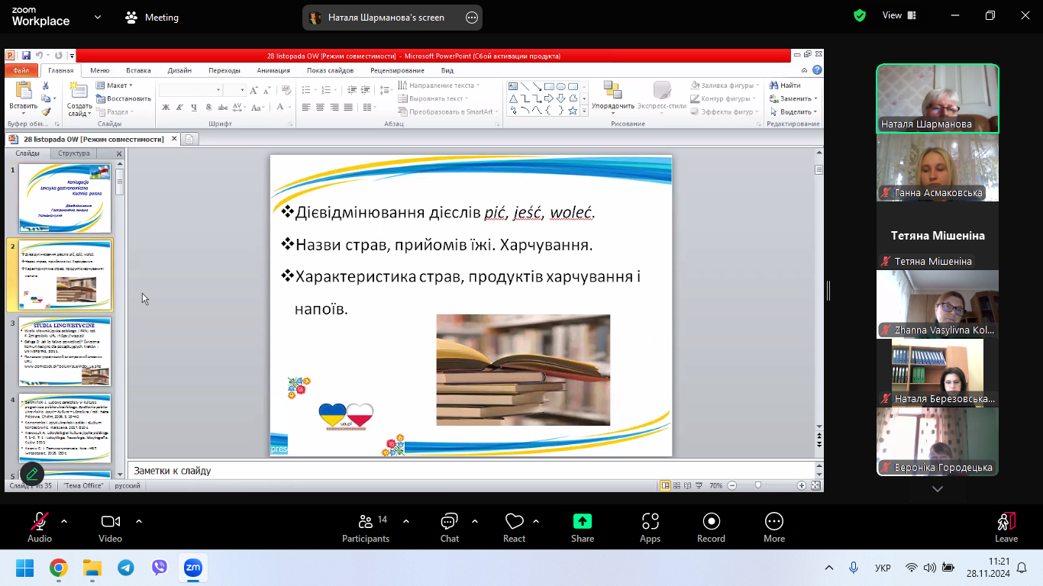Open Zoom Apps
1043x586 pixels.
[650, 522]
